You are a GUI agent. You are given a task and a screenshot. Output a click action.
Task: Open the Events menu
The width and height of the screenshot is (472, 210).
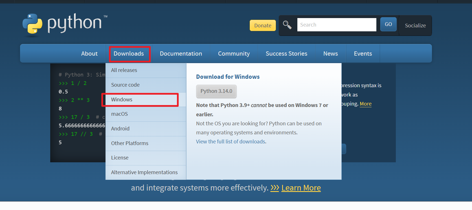coord(363,54)
